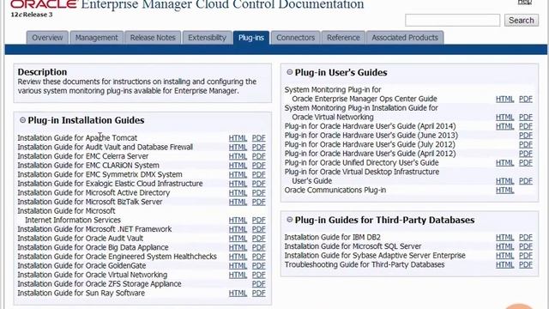The height and width of the screenshot is (309, 549).
Task: Switch to the Management tab
Action: point(96,38)
